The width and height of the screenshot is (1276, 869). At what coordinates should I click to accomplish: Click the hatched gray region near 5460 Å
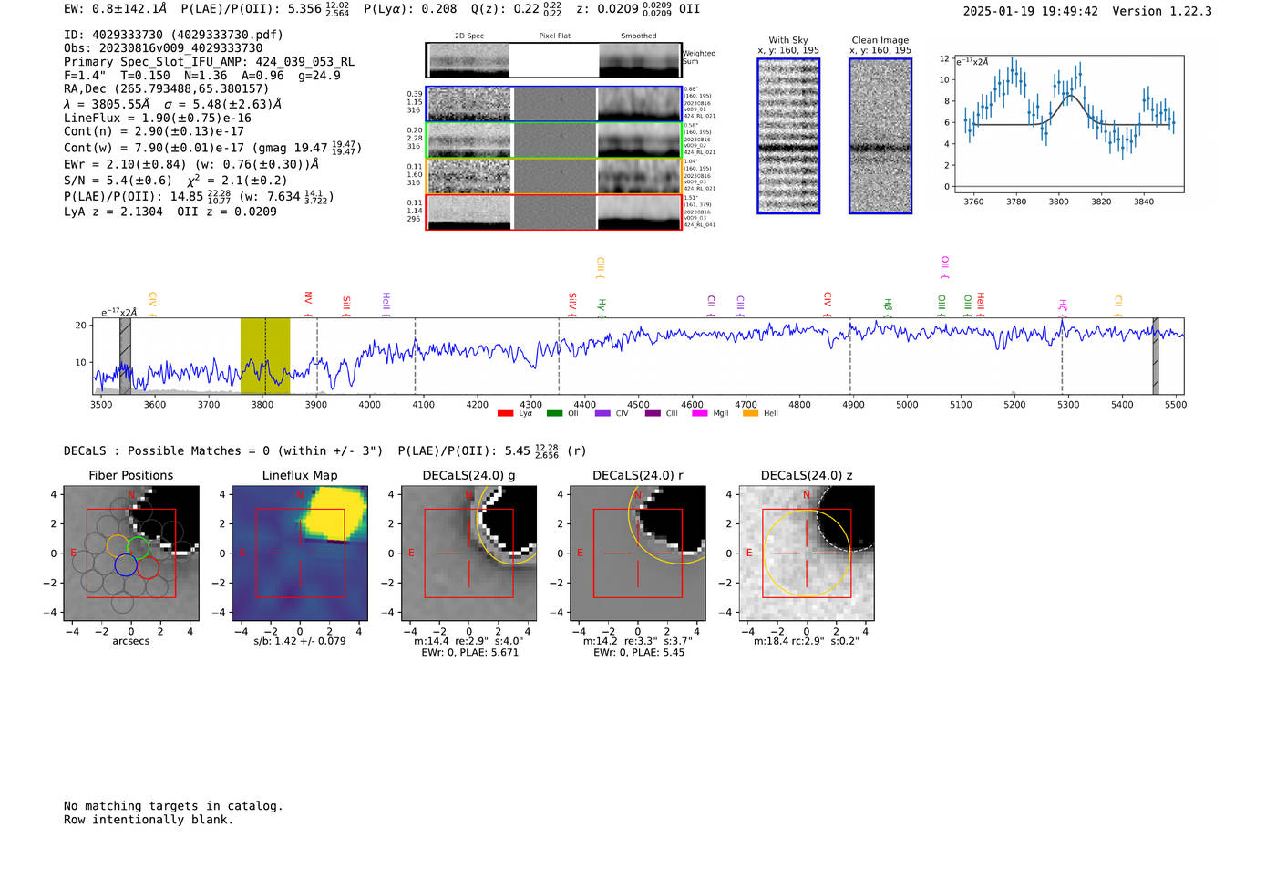[x=1155, y=356]
